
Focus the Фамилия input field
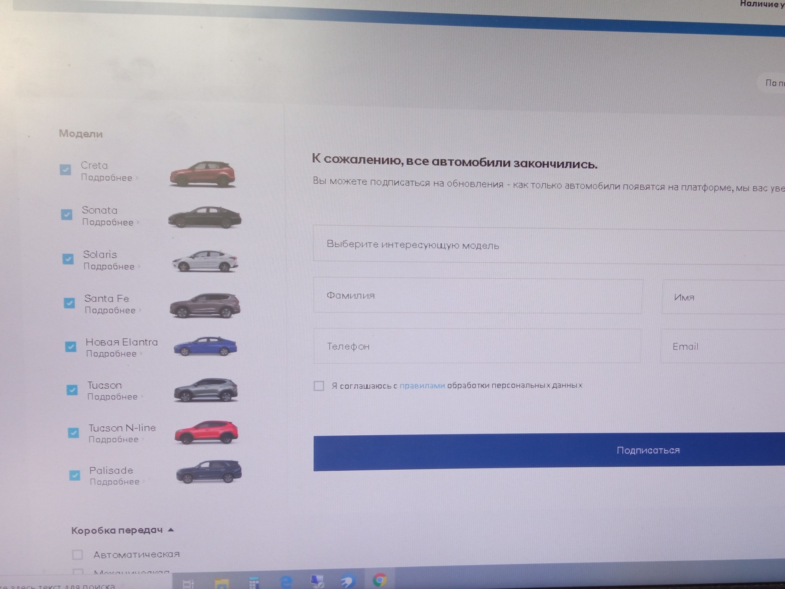[x=478, y=296]
